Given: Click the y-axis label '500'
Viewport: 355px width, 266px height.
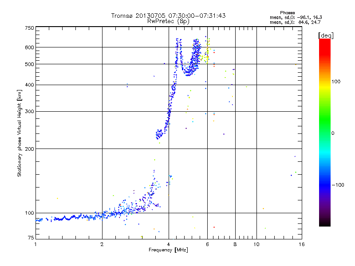Looking at the screenshot, I should (x=29, y=64).
